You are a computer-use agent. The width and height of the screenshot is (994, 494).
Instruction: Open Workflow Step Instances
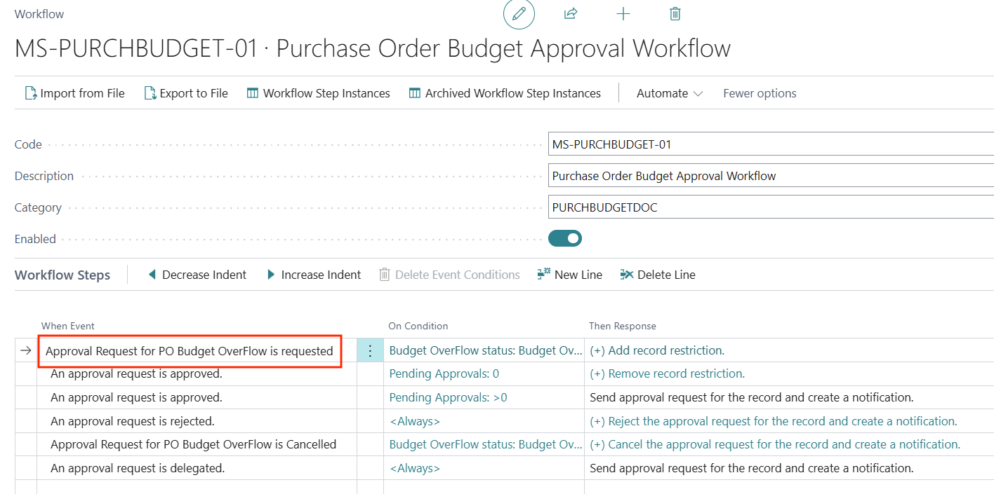point(318,93)
